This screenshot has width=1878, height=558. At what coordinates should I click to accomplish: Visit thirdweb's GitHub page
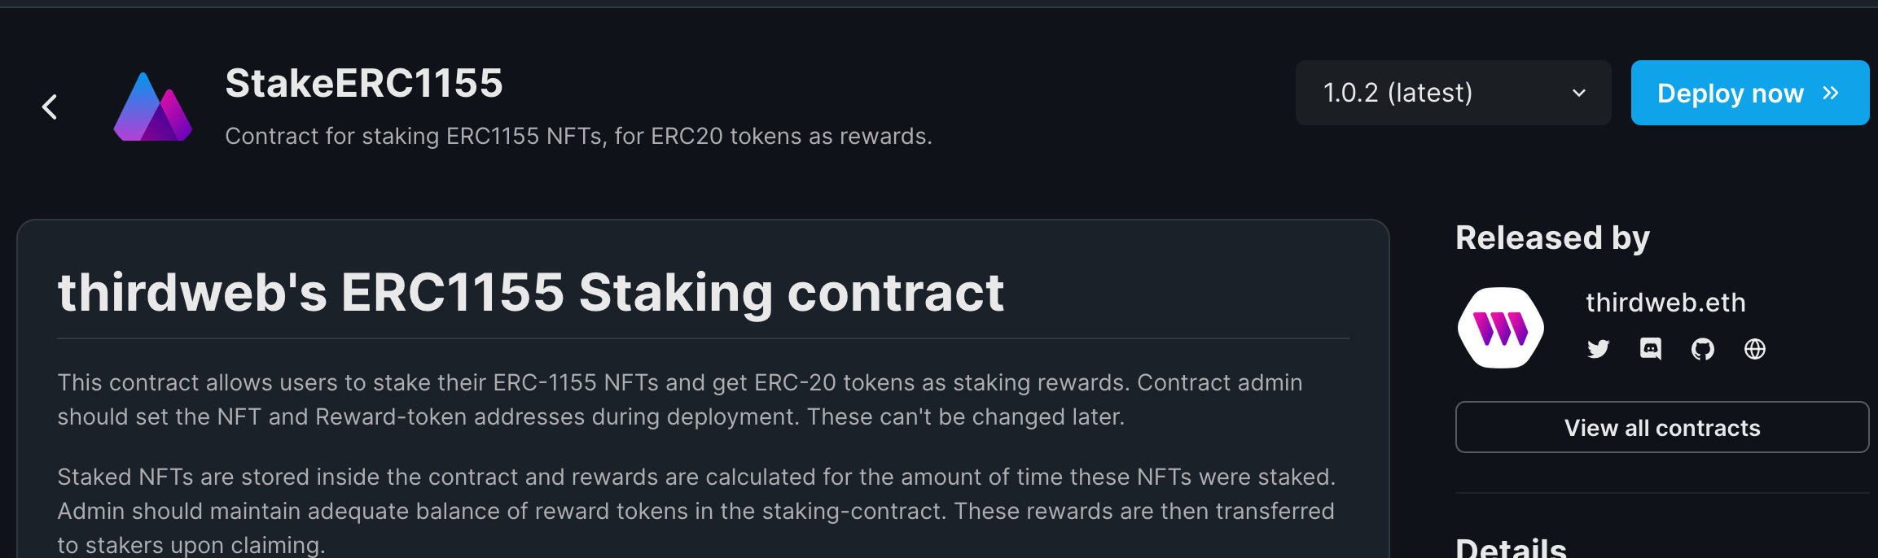pyautogui.click(x=1702, y=349)
